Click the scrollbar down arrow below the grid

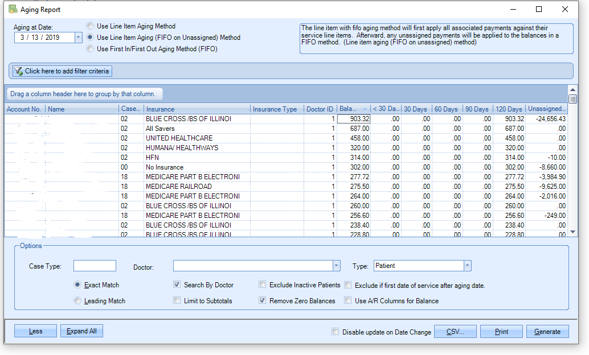573,232
